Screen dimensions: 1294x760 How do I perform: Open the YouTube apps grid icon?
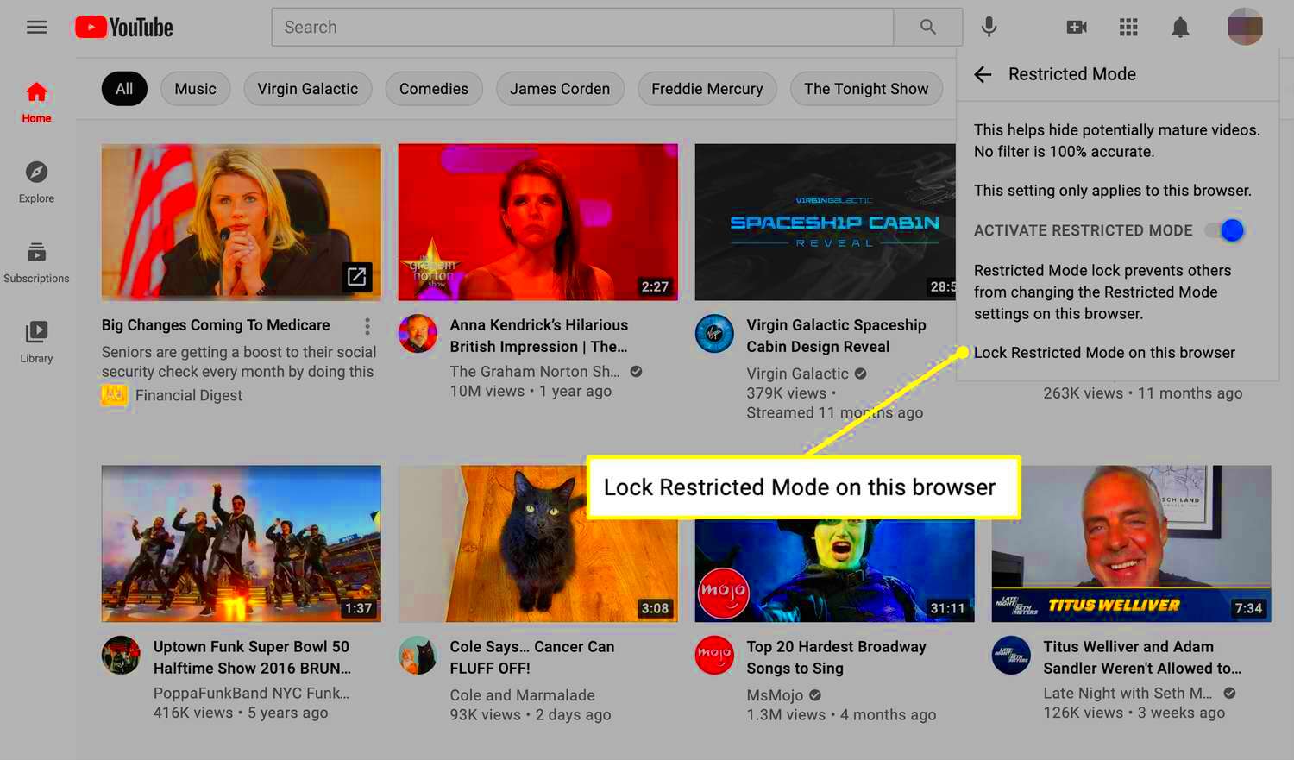[x=1128, y=27]
